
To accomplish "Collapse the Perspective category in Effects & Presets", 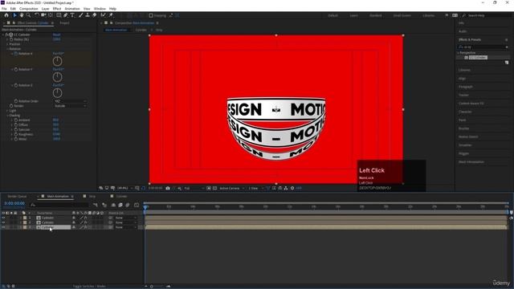I will 459,53.
